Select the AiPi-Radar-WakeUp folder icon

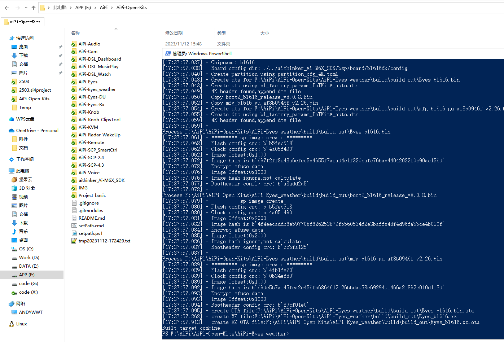(74, 135)
